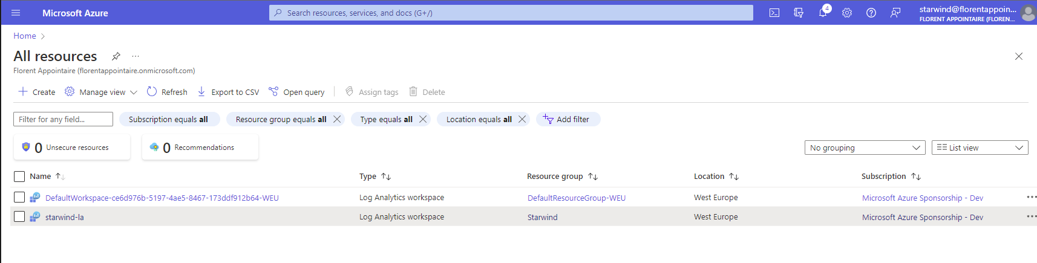Image resolution: width=1037 pixels, height=263 pixels.
Task: Remove the Resource group filter pill
Action: (337, 119)
